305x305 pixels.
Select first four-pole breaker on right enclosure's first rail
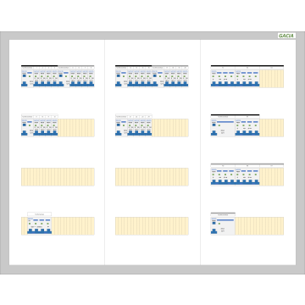tap(223, 79)
